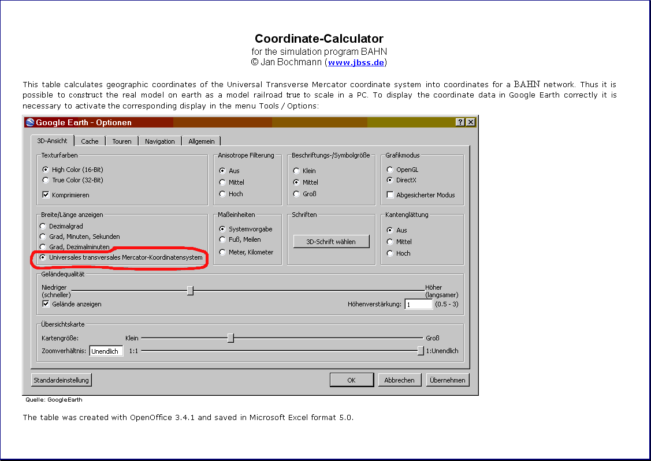Image resolution: width=651 pixels, height=461 pixels.
Task: Choose Groß for Beschriftungs-/Symbolgröße
Action: click(x=305, y=194)
